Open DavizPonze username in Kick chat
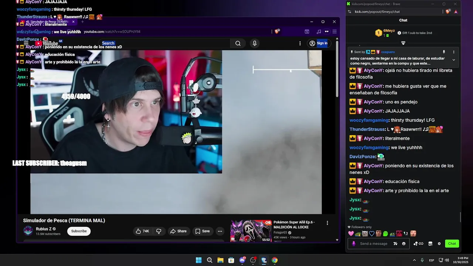Screen dimensions: 473x266 click(362, 157)
